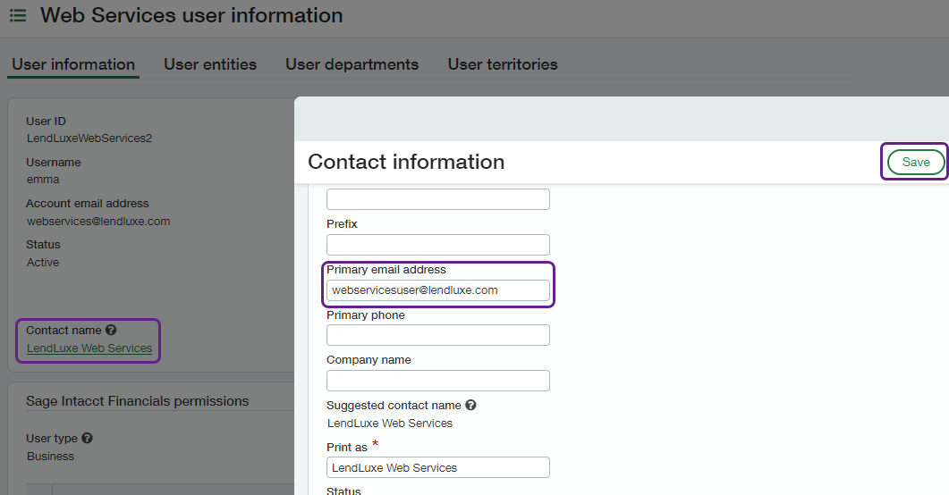Click the Prefix input field
This screenshot has width=949, height=495.
(x=438, y=245)
